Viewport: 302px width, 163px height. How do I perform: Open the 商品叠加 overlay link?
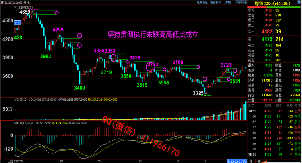click(202, 3)
